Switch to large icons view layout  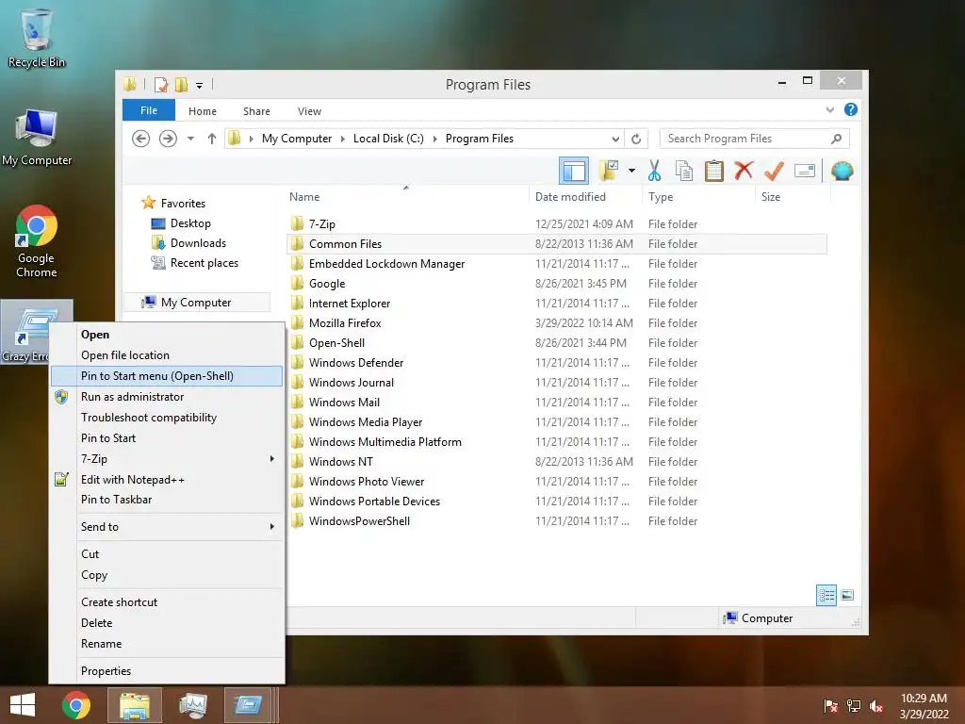point(847,595)
